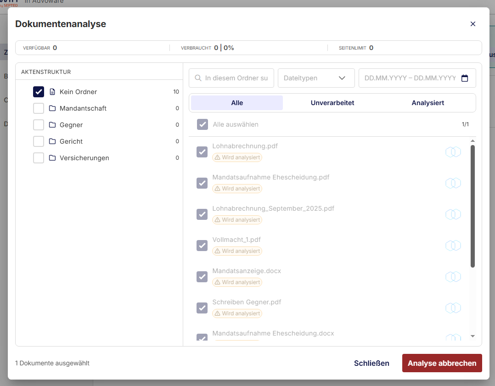Click the folder icon next to Versicherungen

point(52,157)
